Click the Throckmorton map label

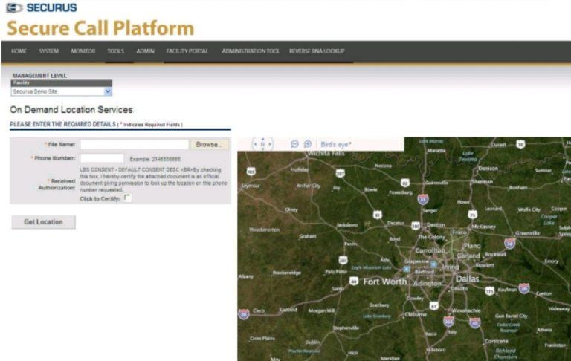coord(265,230)
